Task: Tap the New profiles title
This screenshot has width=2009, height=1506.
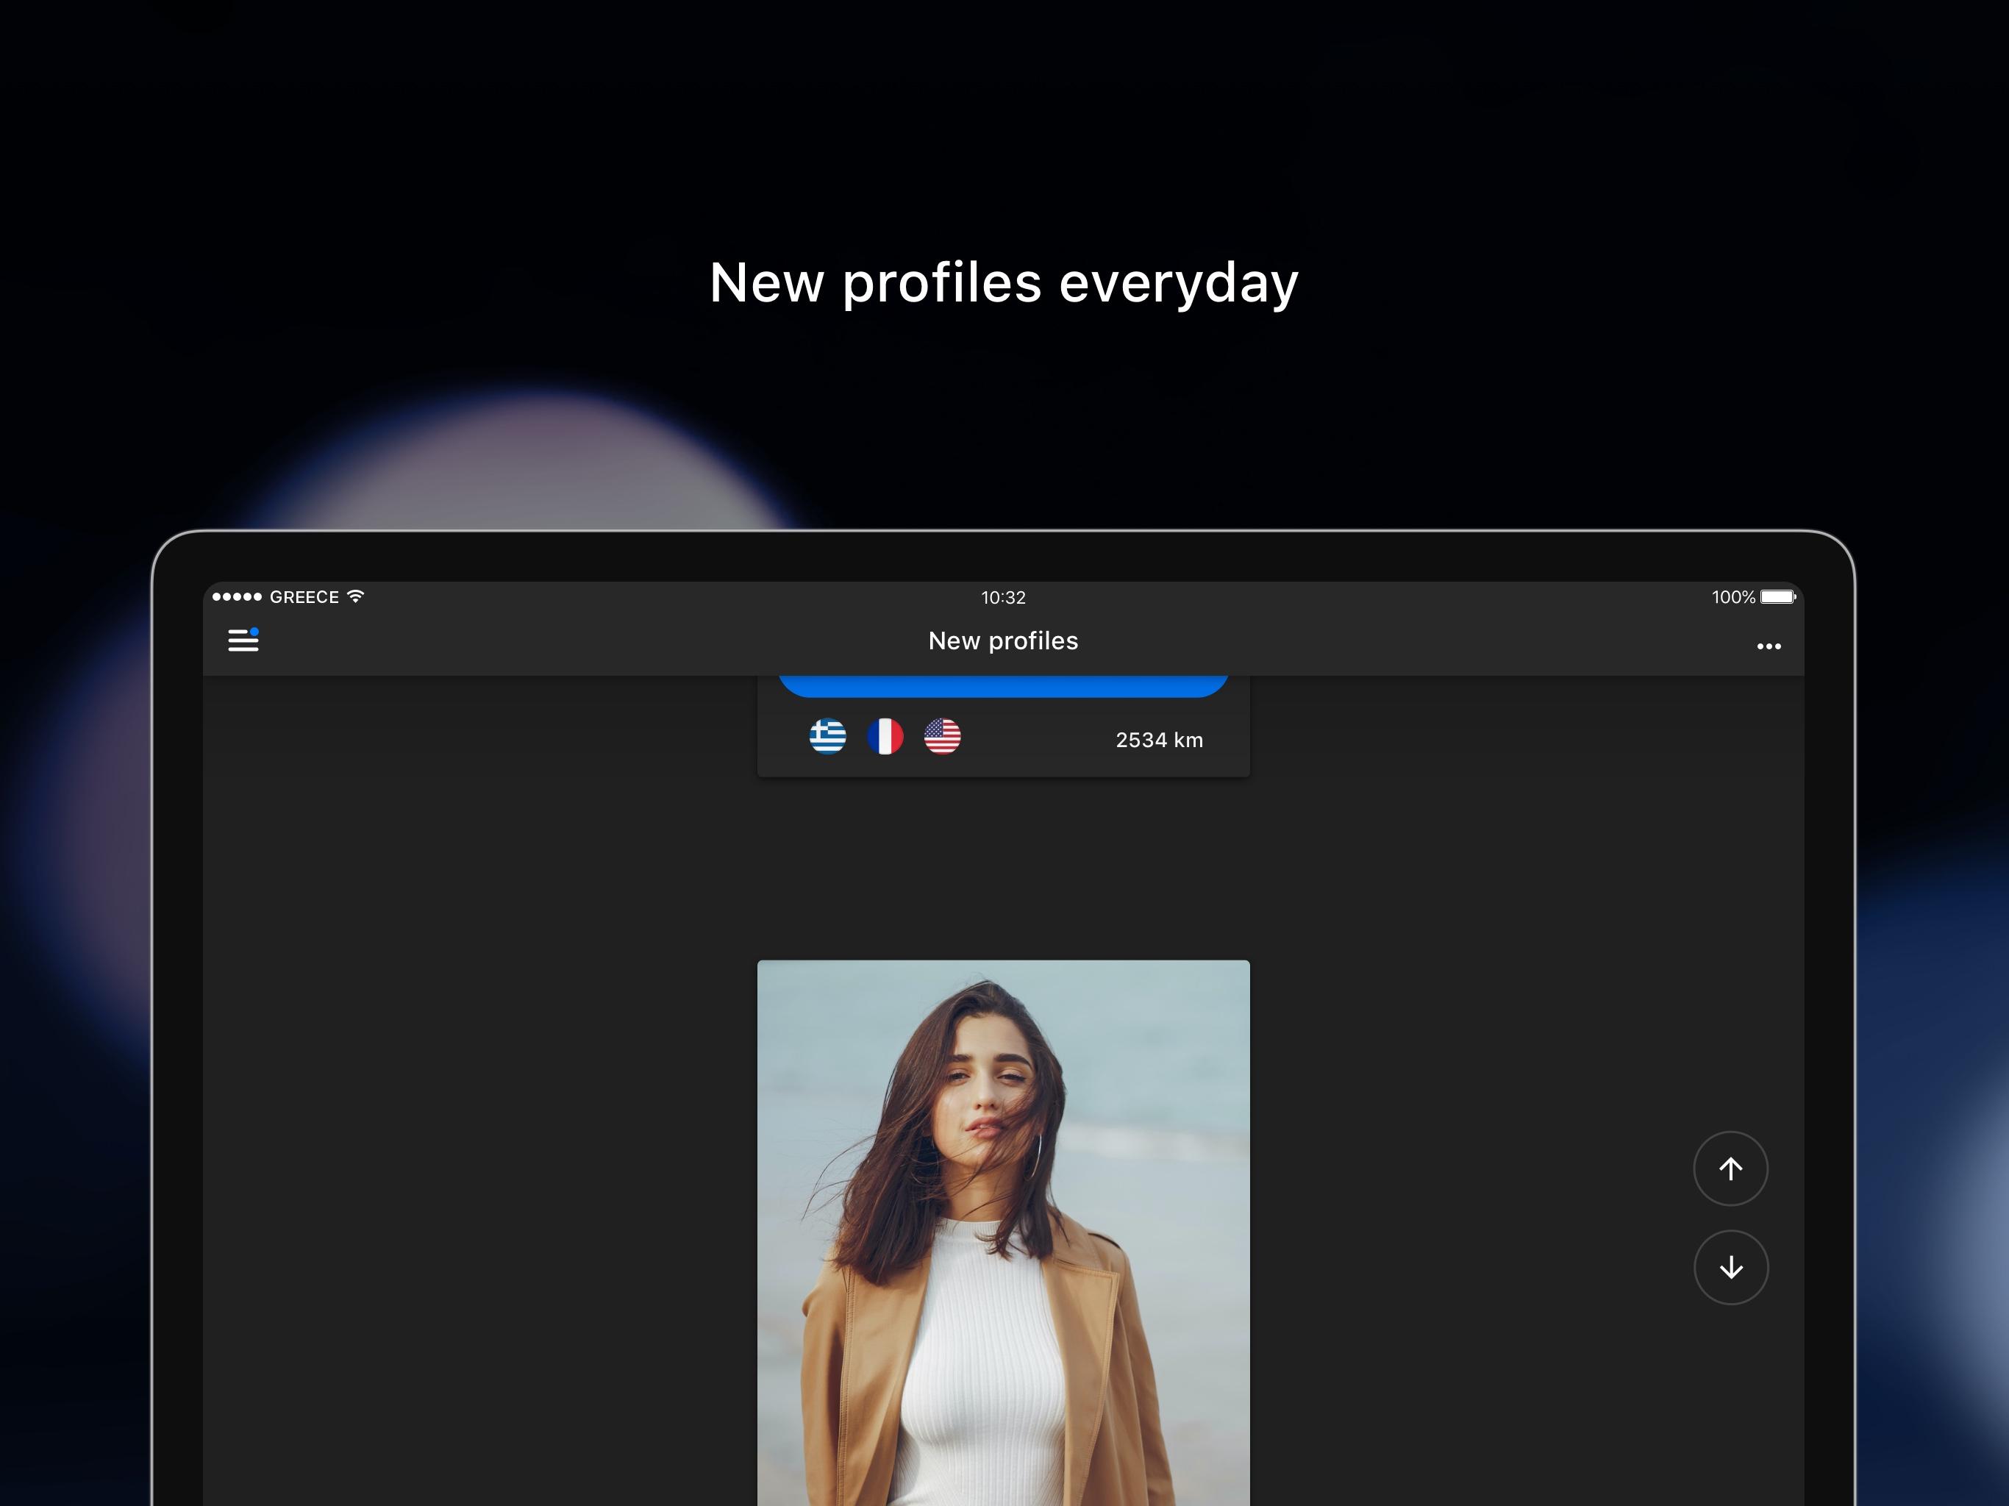Action: coord(1003,641)
